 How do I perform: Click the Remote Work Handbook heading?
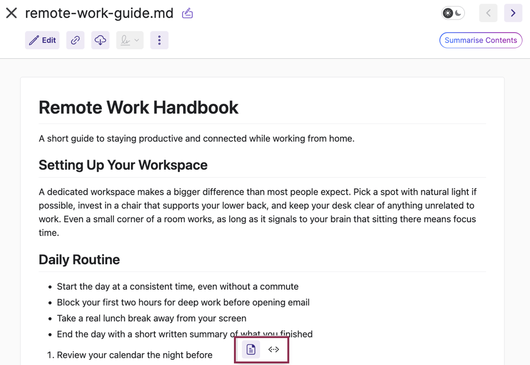click(x=138, y=108)
